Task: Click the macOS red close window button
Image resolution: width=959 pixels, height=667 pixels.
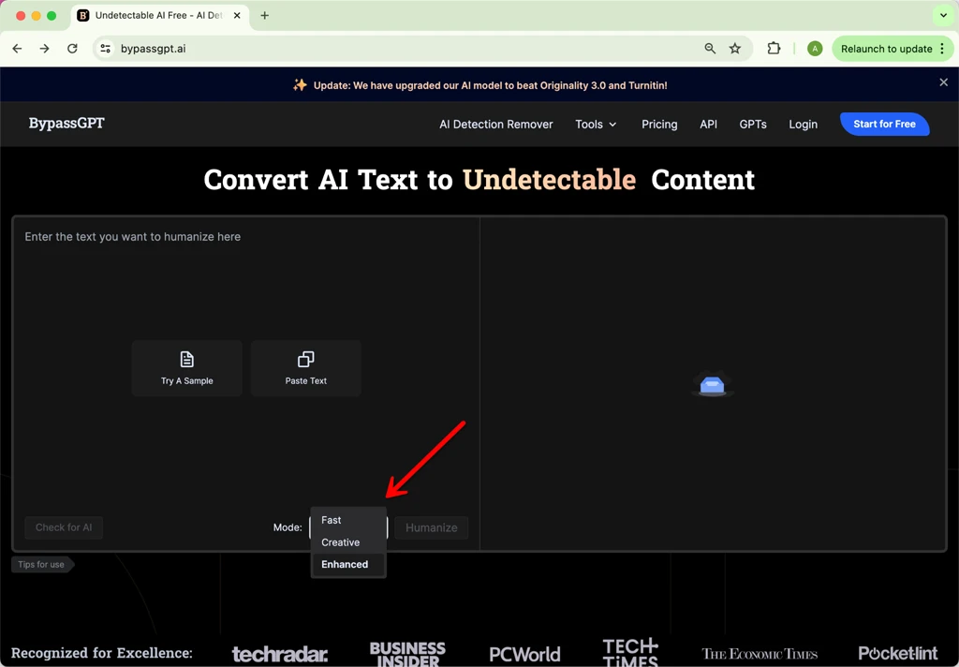Action: [21, 16]
